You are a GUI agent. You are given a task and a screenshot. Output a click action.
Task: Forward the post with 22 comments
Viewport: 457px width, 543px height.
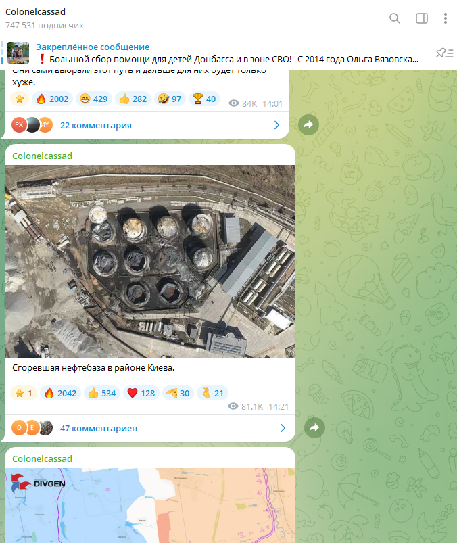click(x=308, y=124)
